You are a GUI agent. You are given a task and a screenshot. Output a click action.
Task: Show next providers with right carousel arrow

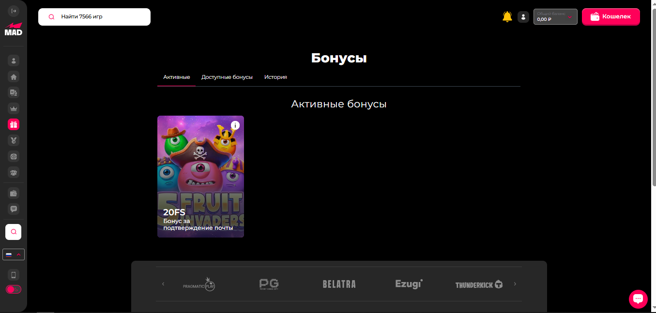click(515, 284)
